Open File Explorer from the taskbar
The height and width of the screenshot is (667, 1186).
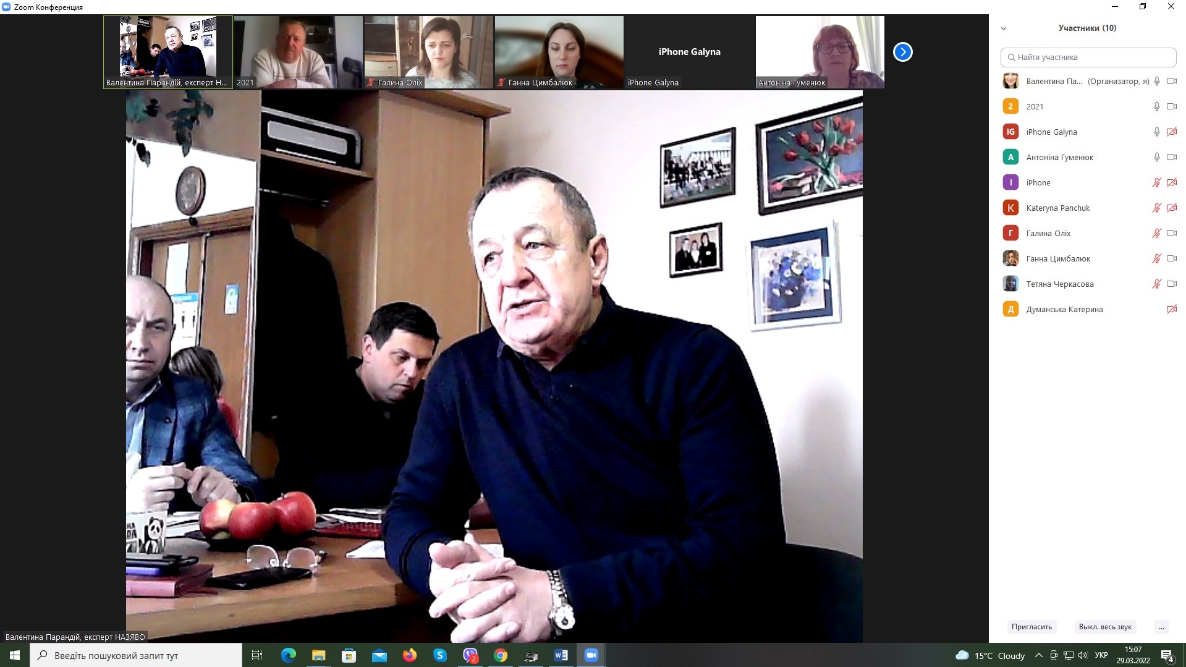coord(319,655)
